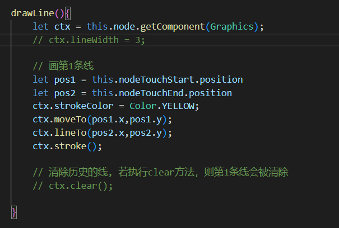The height and width of the screenshot is (228, 339).
Task: Click the ctx variable in its let declaration
Action: tap(62, 26)
